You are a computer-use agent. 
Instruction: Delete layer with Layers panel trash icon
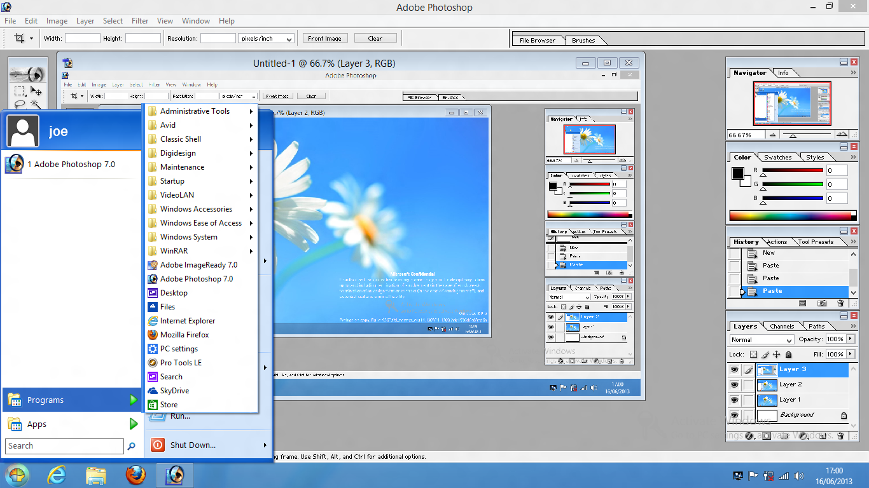click(x=840, y=436)
